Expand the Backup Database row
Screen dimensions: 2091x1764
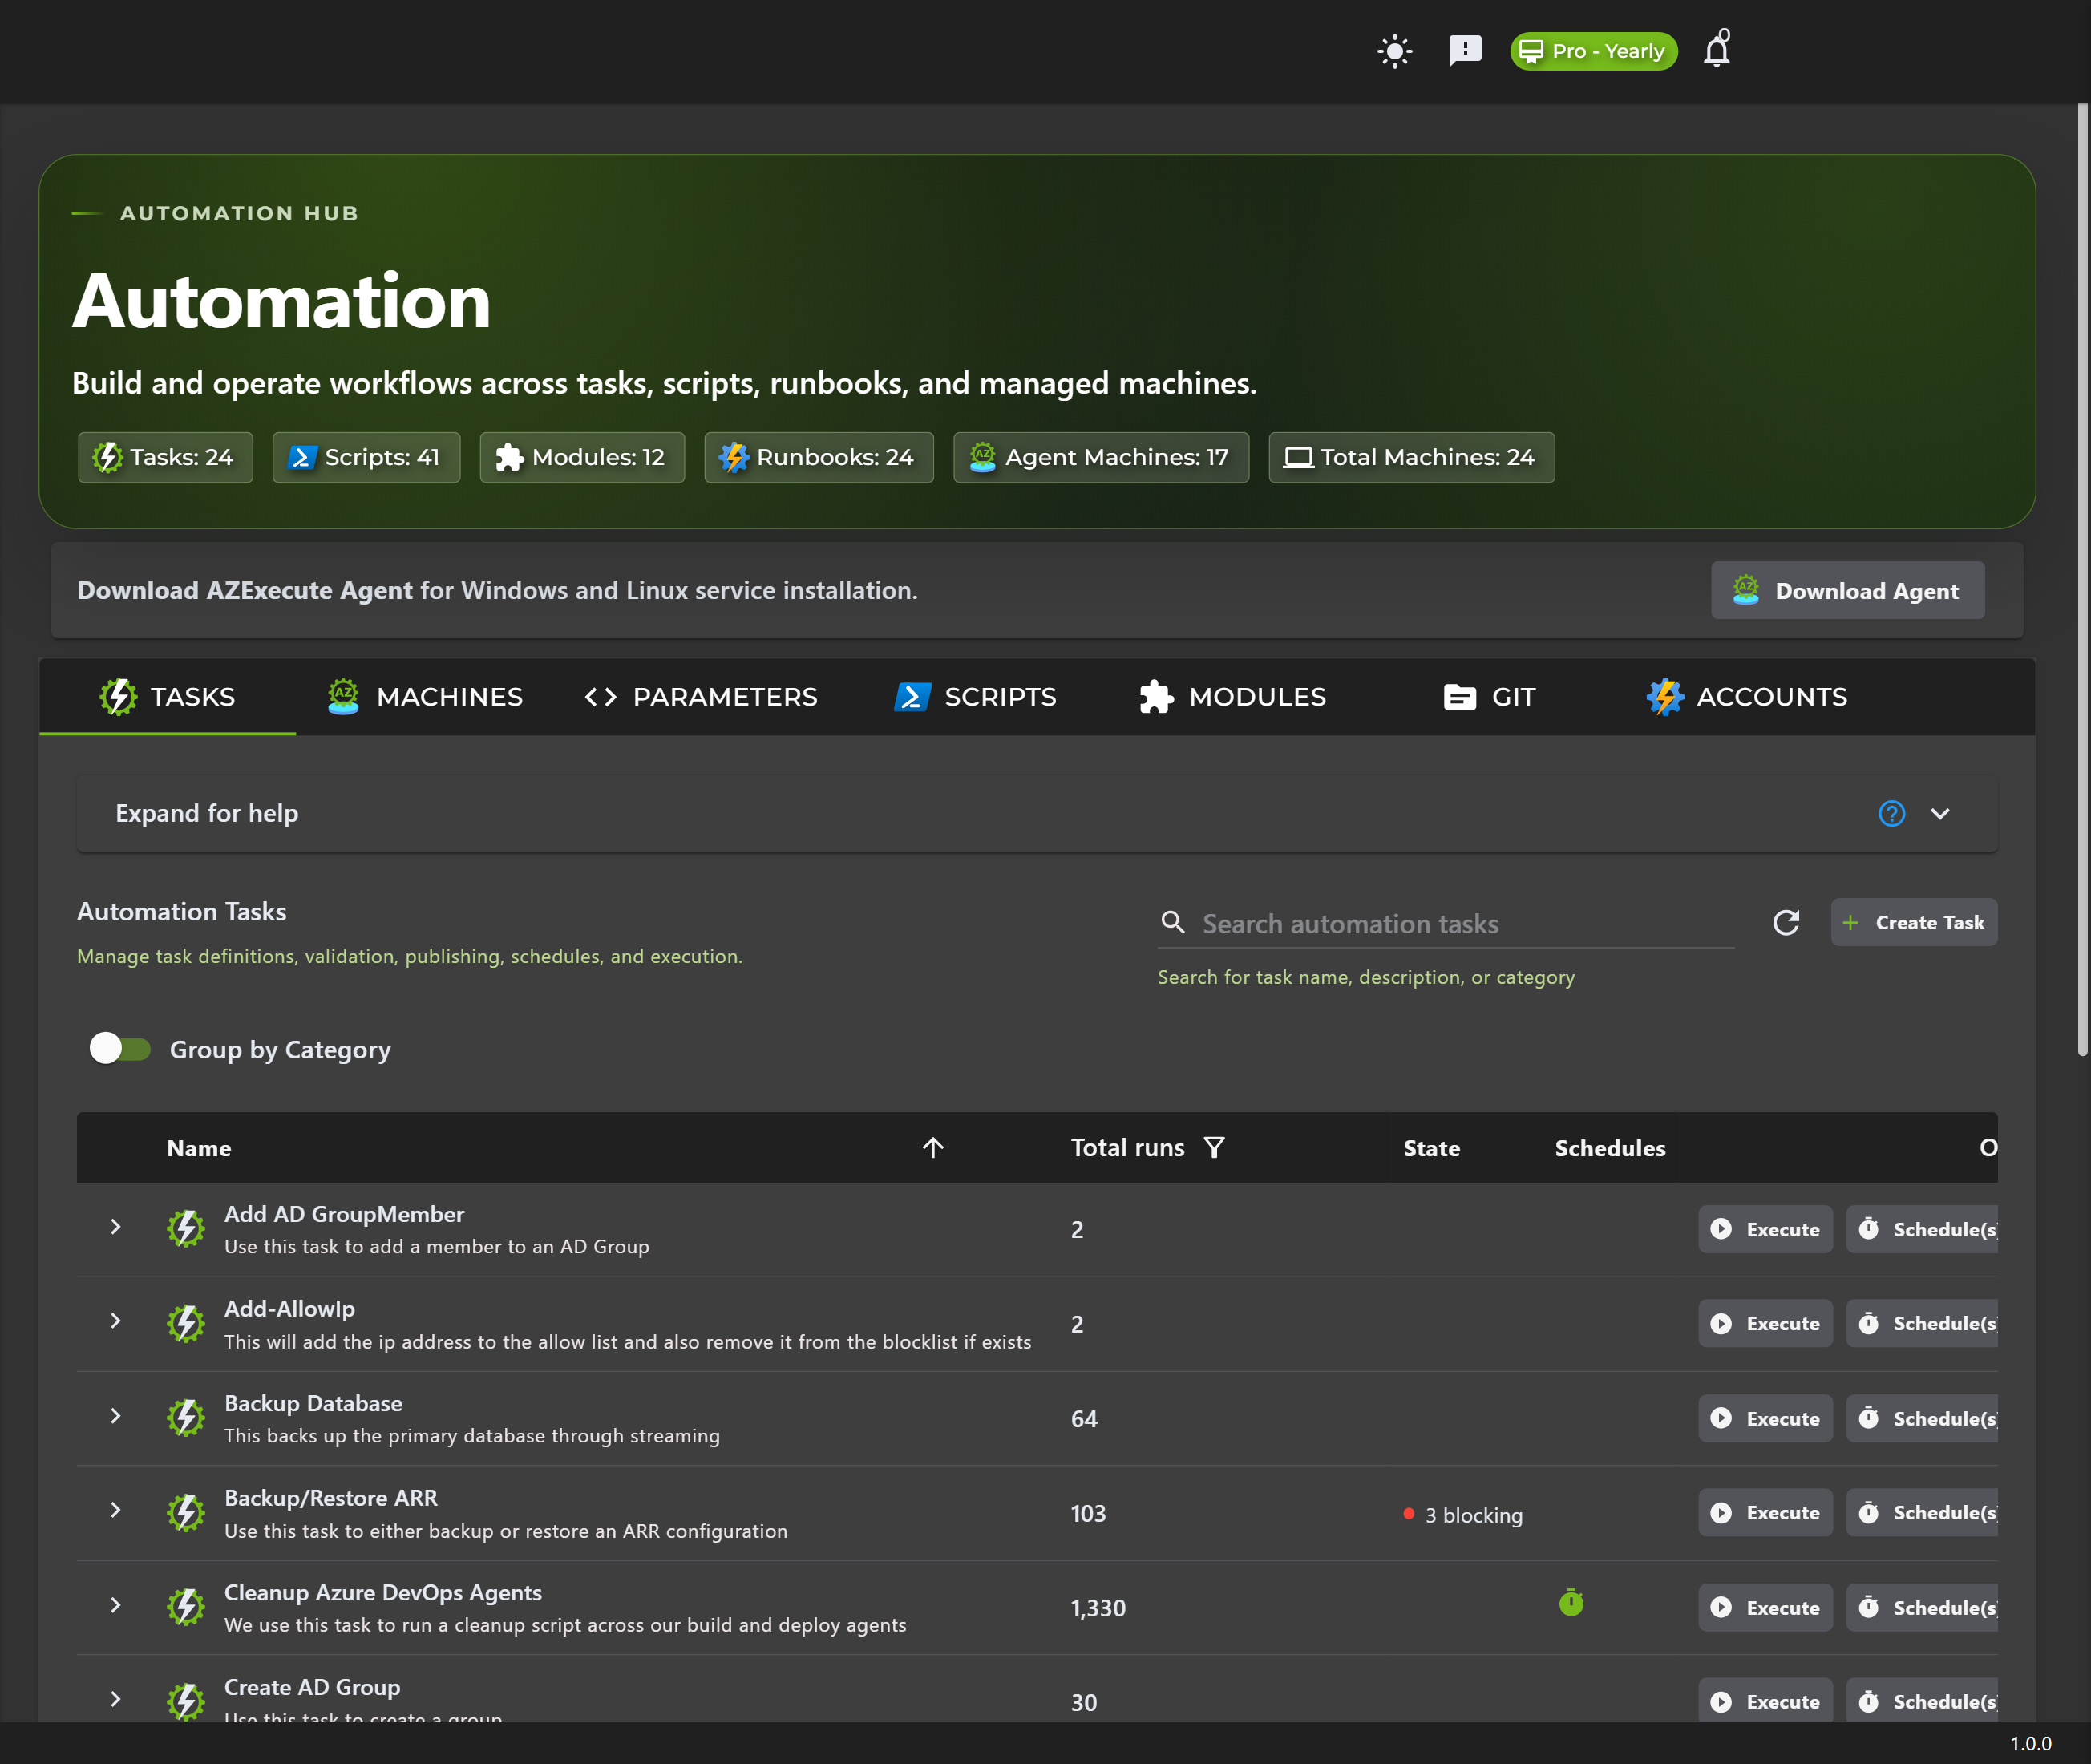[116, 1417]
